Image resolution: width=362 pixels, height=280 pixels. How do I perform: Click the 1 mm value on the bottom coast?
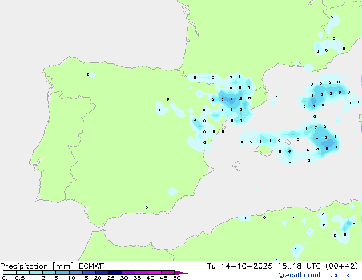296,249
